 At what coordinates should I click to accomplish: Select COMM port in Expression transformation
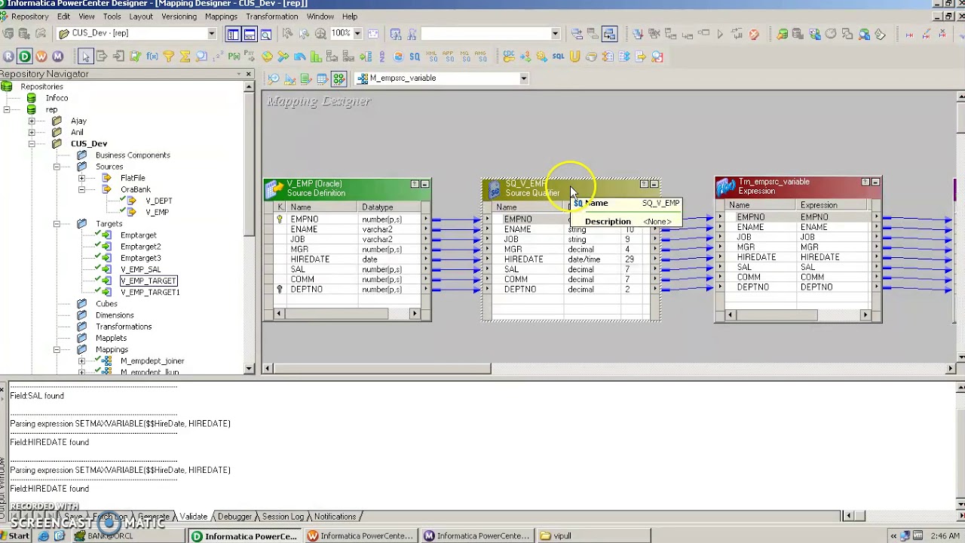click(749, 278)
